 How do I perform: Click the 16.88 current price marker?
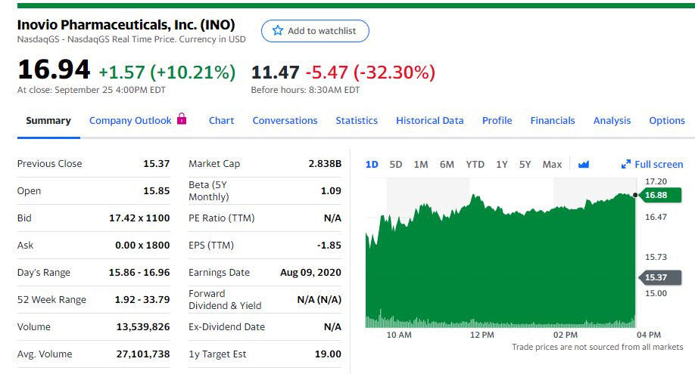655,195
